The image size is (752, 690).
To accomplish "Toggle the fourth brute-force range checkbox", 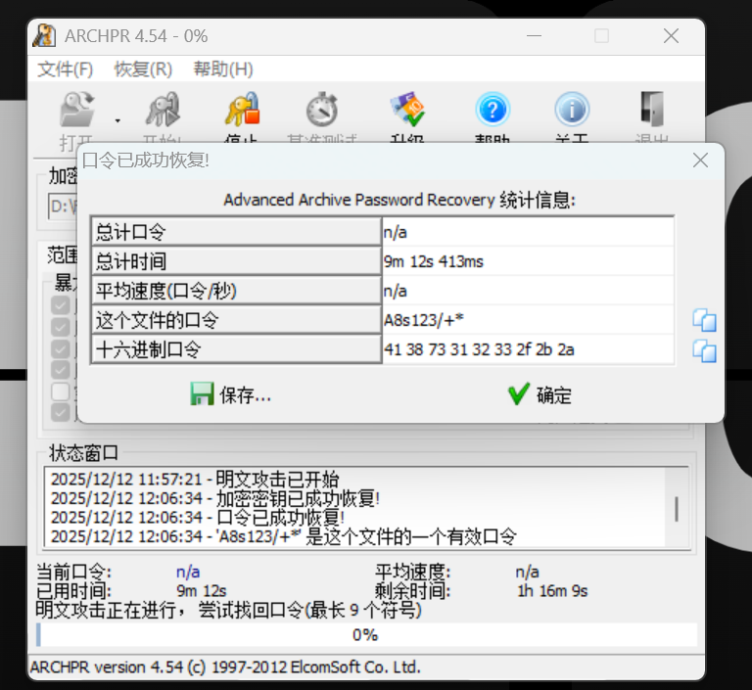I will pos(61,370).
